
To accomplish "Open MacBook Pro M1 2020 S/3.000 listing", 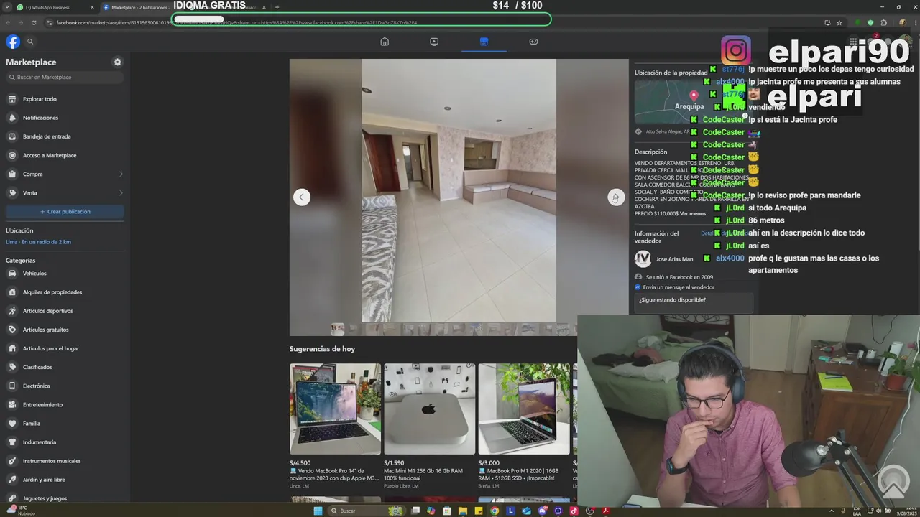I will [x=524, y=427].
